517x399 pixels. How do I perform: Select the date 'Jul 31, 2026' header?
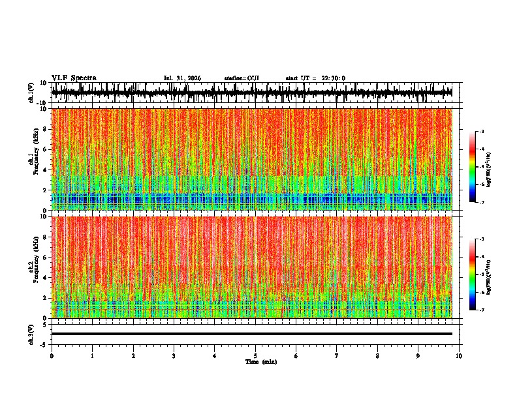[182, 78]
